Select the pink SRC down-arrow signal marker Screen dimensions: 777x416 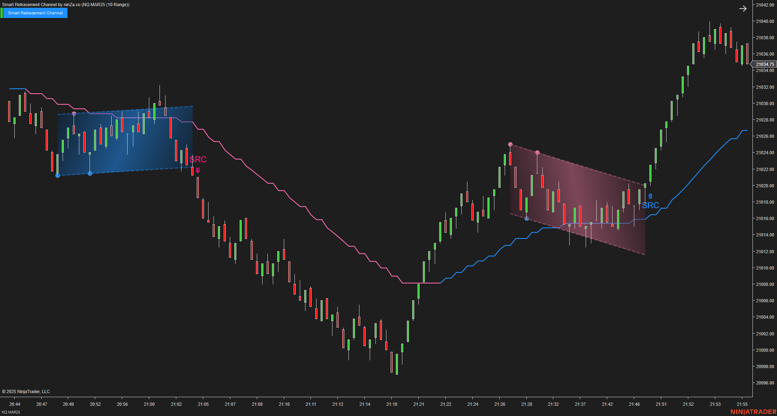pyautogui.click(x=198, y=169)
